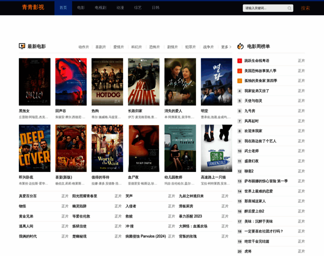Filter by 科幻片 genre

pos(136,47)
